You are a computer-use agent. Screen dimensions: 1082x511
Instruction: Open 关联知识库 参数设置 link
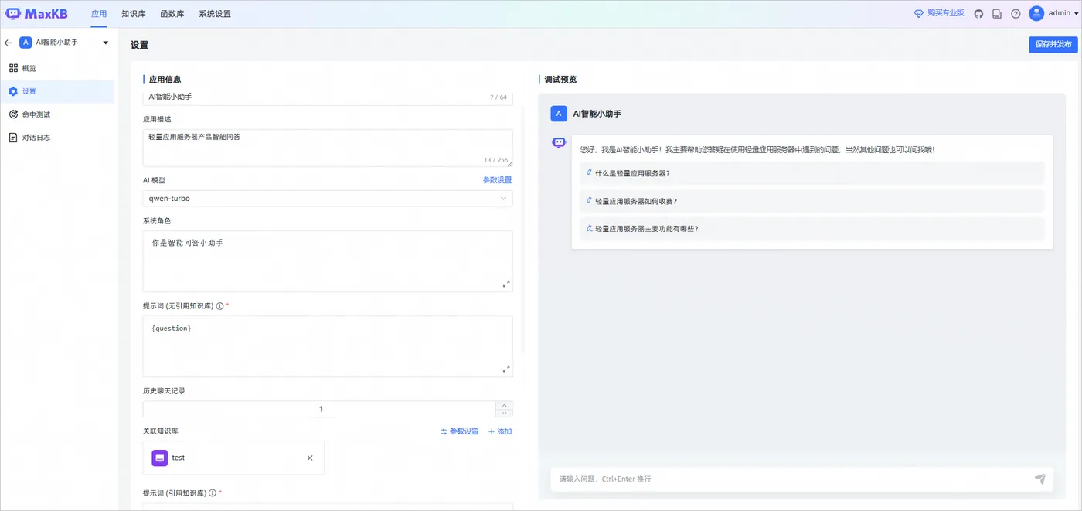[x=460, y=431]
